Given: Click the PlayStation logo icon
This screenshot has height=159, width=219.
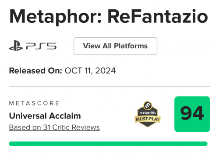Looking at the screenshot, I should click(16, 46).
